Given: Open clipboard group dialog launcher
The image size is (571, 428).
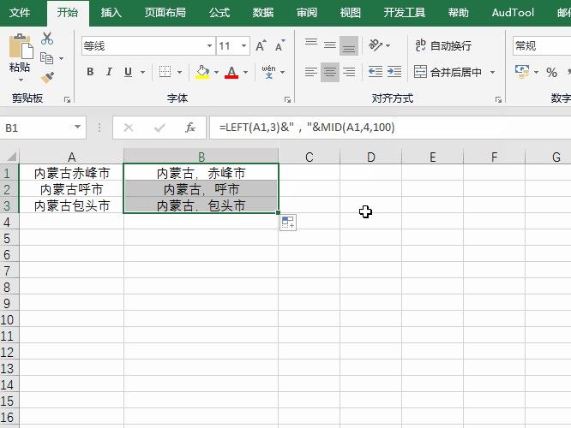Looking at the screenshot, I should (67, 99).
